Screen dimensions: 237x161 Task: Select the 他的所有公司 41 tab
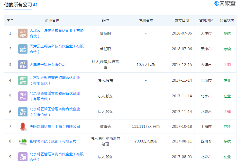pyautogui.click(x=21, y=5)
